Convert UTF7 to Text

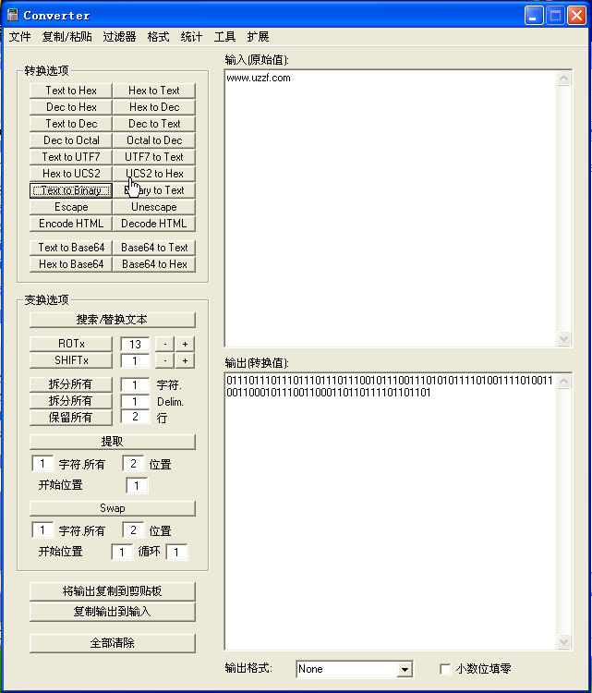pyautogui.click(x=154, y=157)
